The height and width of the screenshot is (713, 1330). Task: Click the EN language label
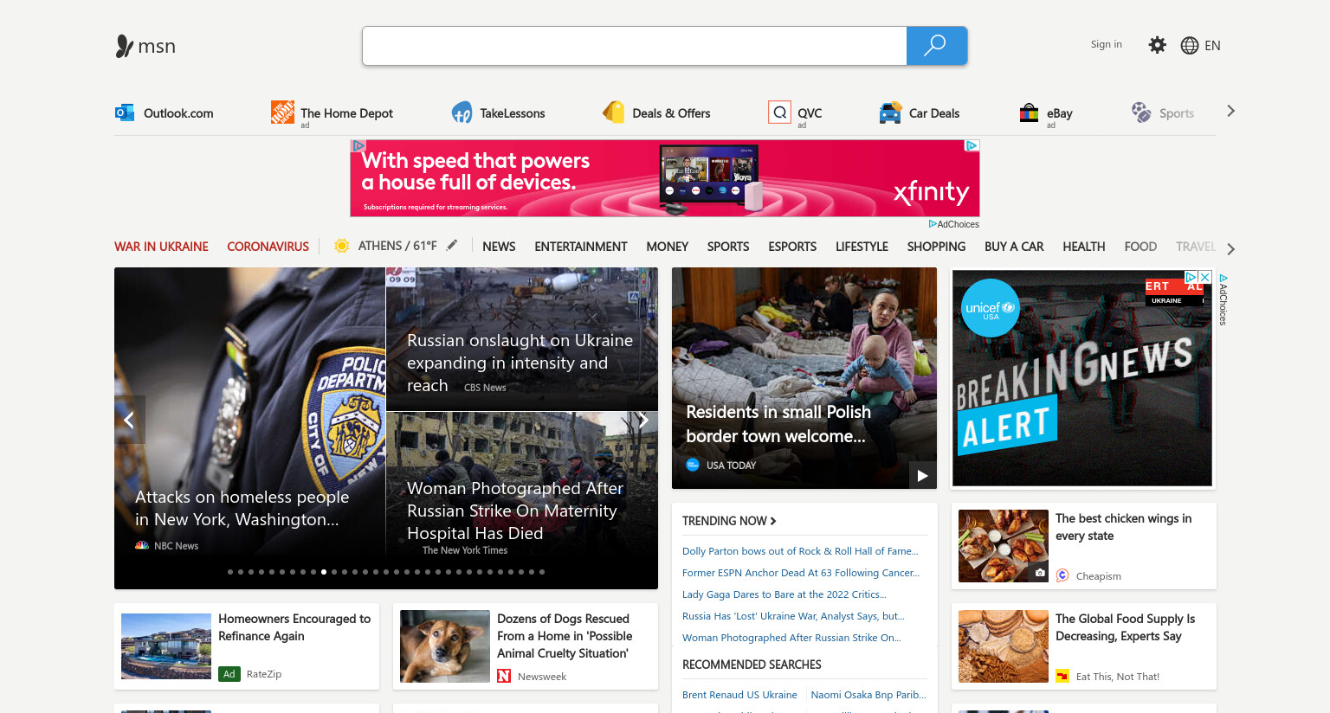click(1212, 46)
